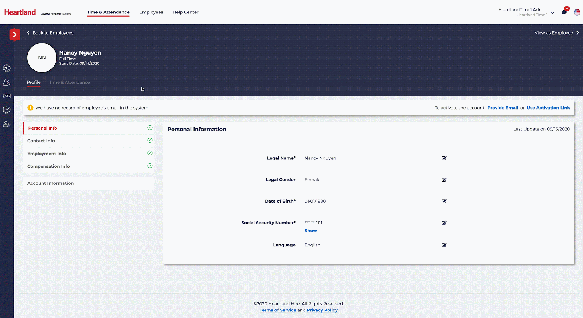This screenshot has width=583, height=318.
Task: Click View as Employee chevron
Action: point(578,33)
